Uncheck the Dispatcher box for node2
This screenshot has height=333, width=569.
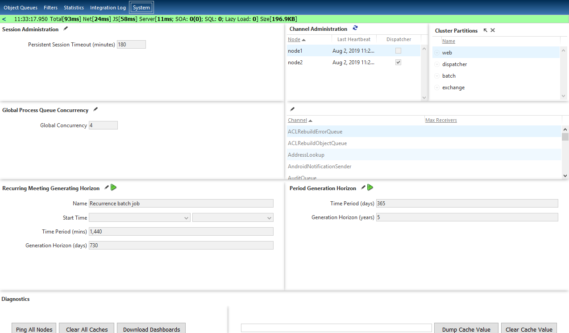[x=398, y=62]
